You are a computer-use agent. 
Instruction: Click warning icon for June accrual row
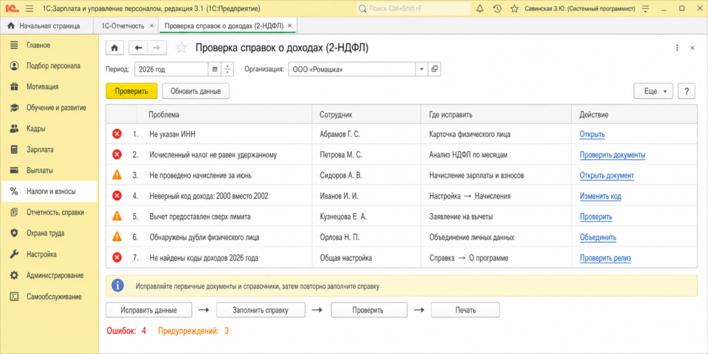pos(117,175)
